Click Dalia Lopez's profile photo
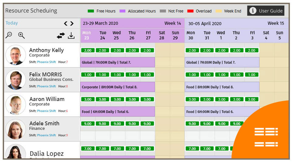292x162 pixels. 16,151
